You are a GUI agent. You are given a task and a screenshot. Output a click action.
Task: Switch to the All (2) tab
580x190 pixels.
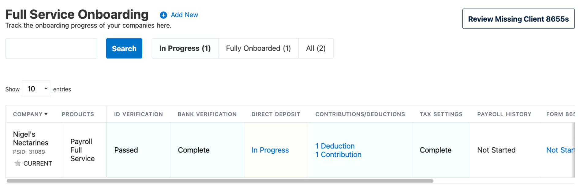[x=316, y=48]
